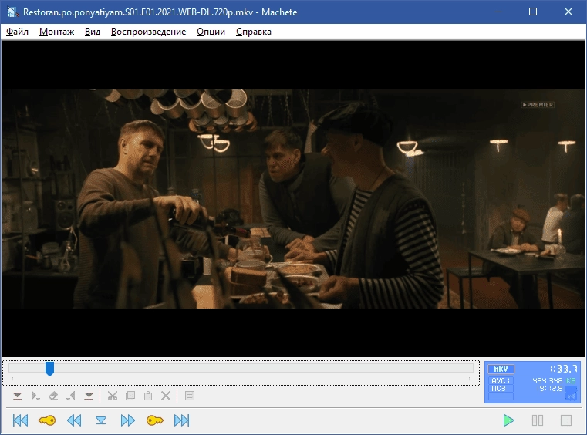587x435 pixels.
Task: Jump to the beginning of the video
Action: tap(20, 420)
